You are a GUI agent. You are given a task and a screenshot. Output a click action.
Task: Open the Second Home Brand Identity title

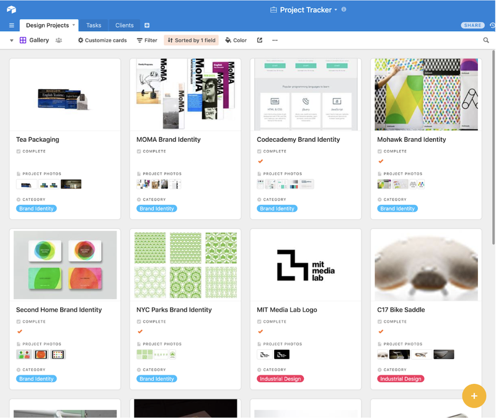[59, 310]
